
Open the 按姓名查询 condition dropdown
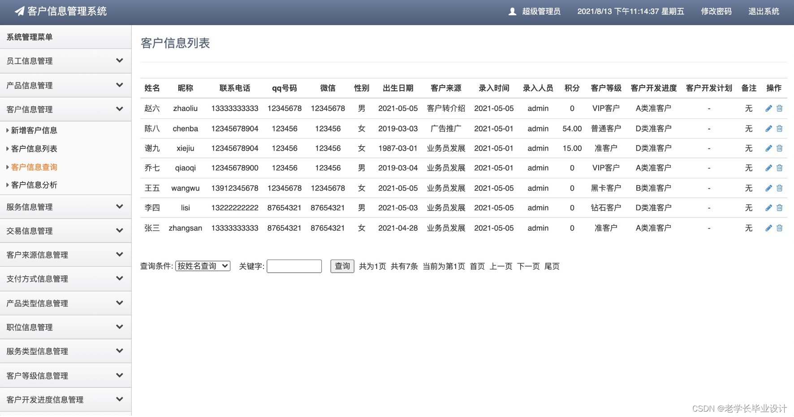pos(203,266)
